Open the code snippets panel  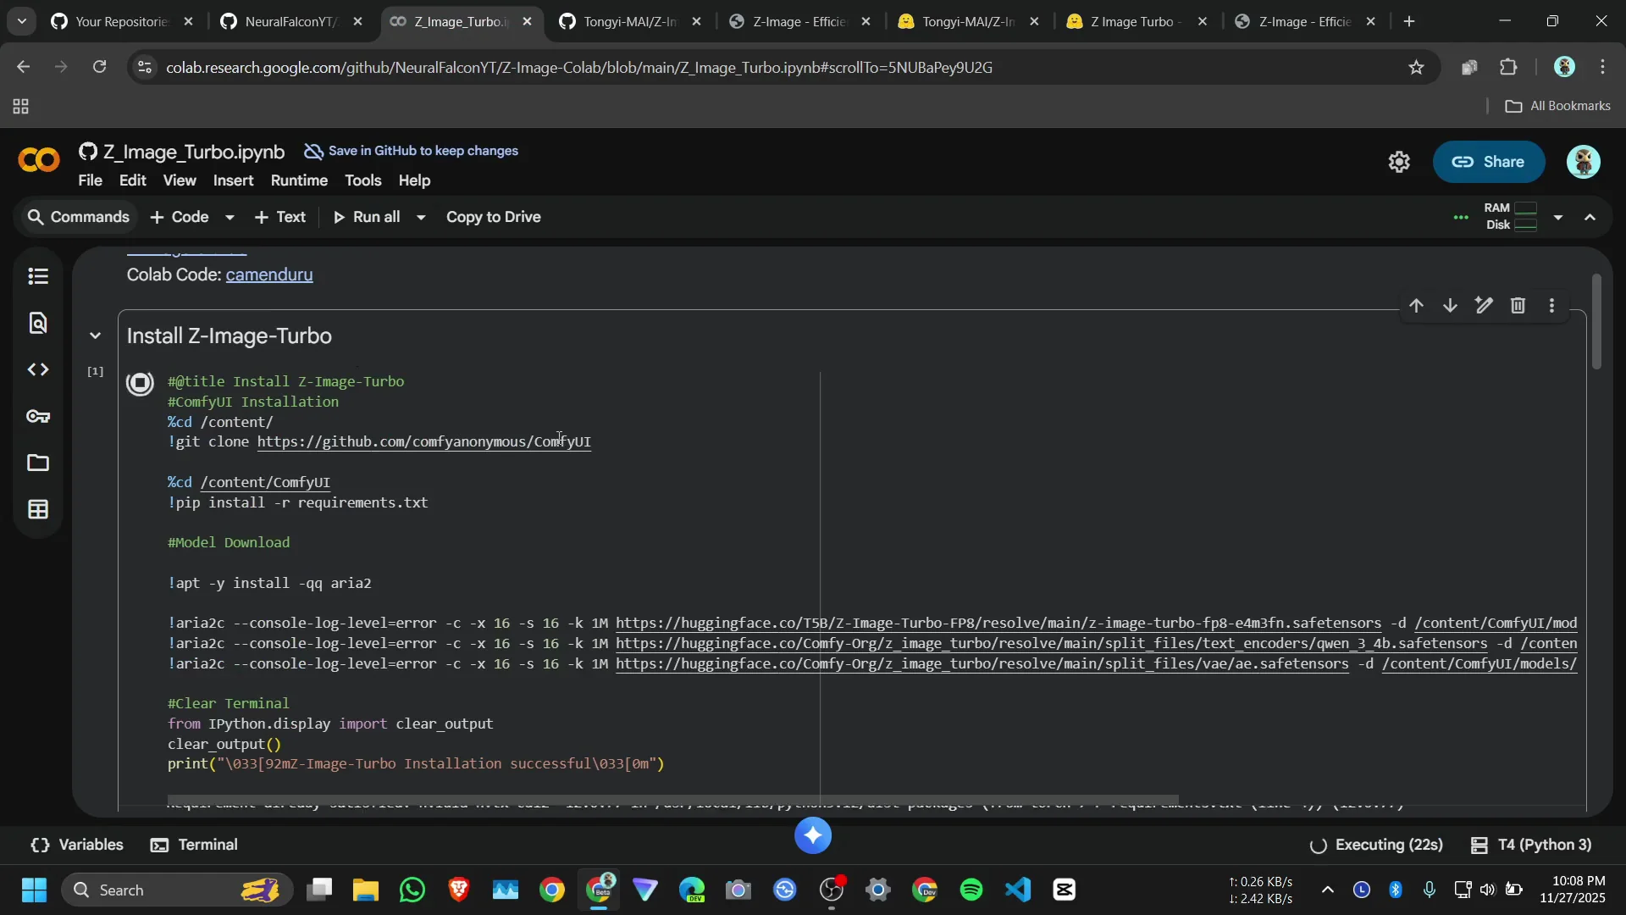point(37,369)
